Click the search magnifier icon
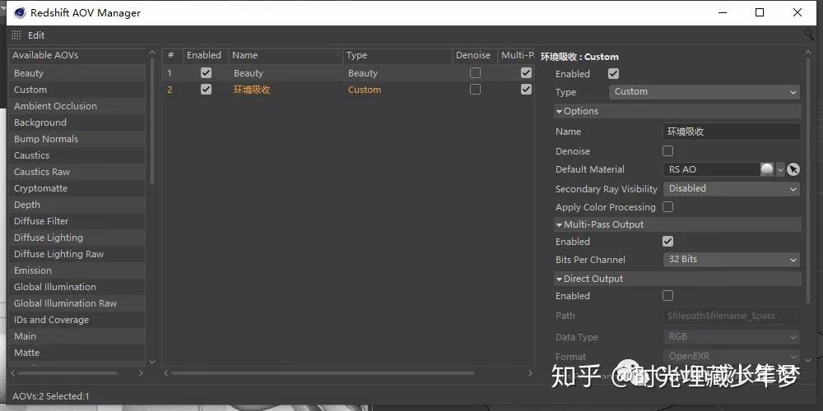Viewport: 823px width, 411px height. [809, 35]
